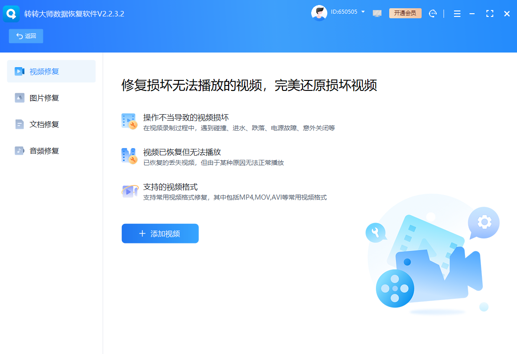The image size is (517, 354).
Task: Click the 返回 back button
Action: point(26,36)
